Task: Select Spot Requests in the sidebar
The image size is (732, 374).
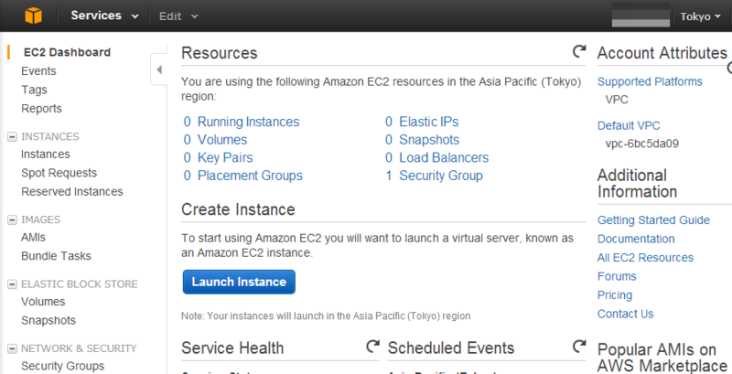Action: pos(59,173)
